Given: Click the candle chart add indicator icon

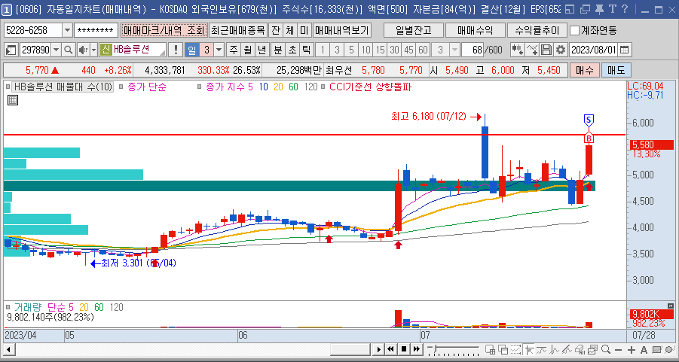Looking at the screenshot, I should coord(517,50).
